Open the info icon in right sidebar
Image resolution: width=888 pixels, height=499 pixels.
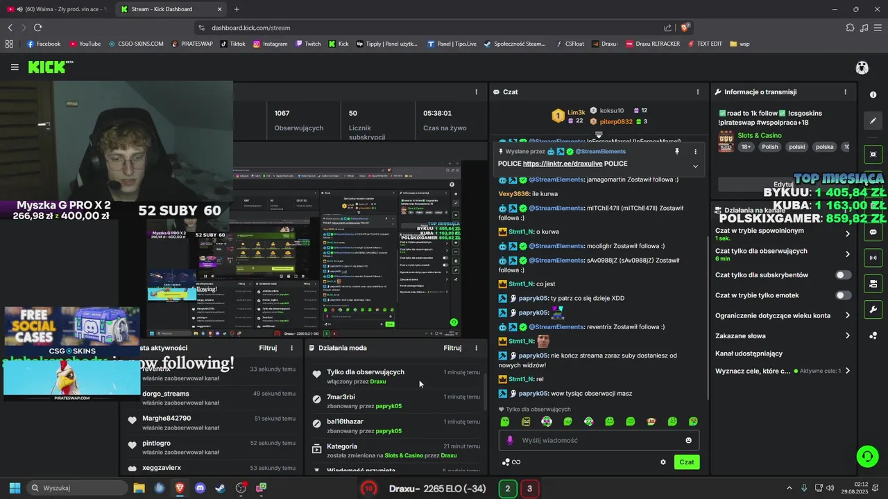click(873, 95)
